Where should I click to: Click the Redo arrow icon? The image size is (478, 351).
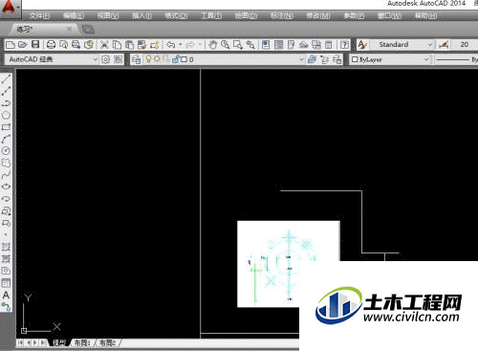tap(190, 45)
